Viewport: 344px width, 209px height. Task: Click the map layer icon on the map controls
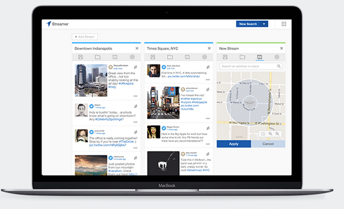point(263,134)
